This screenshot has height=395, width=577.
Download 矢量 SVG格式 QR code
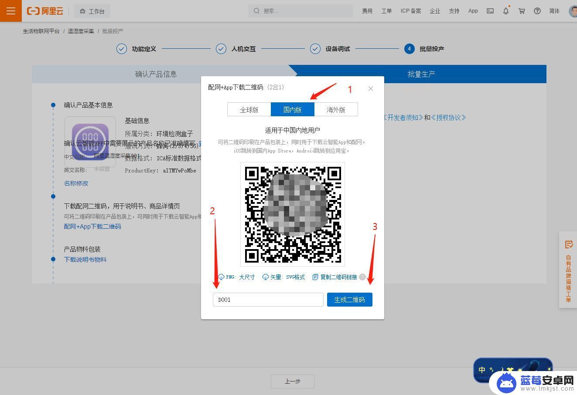[x=283, y=277]
